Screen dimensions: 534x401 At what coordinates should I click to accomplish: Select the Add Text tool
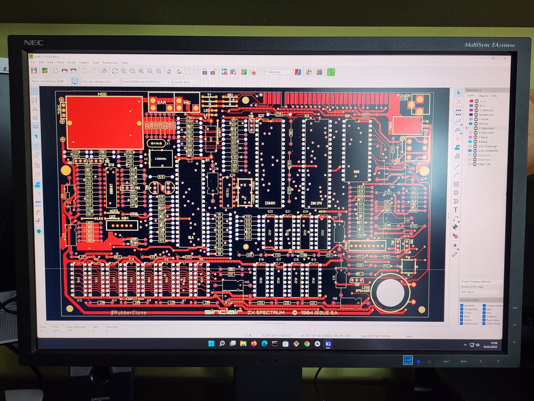[x=456, y=210]
